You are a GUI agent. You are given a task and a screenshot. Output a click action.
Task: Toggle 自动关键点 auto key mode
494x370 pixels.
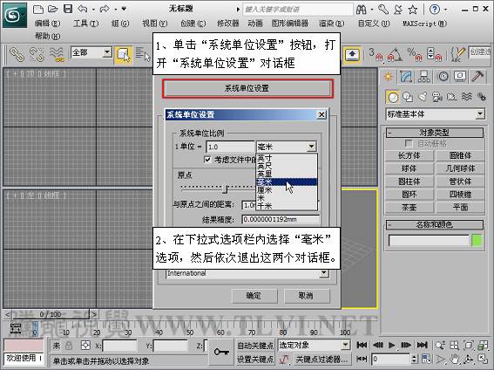pyautogui.click(x=255, y=346)
